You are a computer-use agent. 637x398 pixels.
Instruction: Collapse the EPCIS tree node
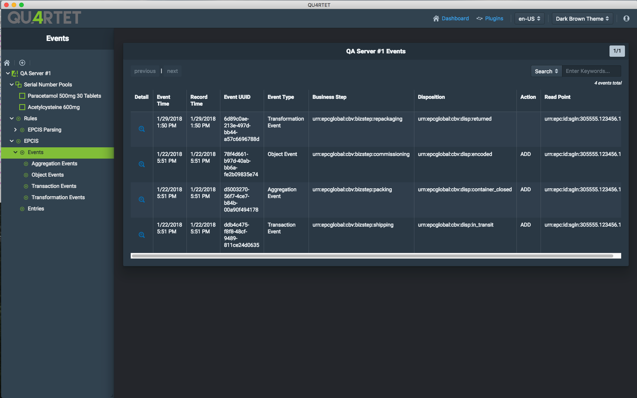click(12, 141)
